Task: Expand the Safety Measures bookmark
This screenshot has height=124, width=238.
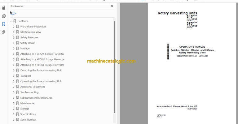Action: (x=14, y=37)
